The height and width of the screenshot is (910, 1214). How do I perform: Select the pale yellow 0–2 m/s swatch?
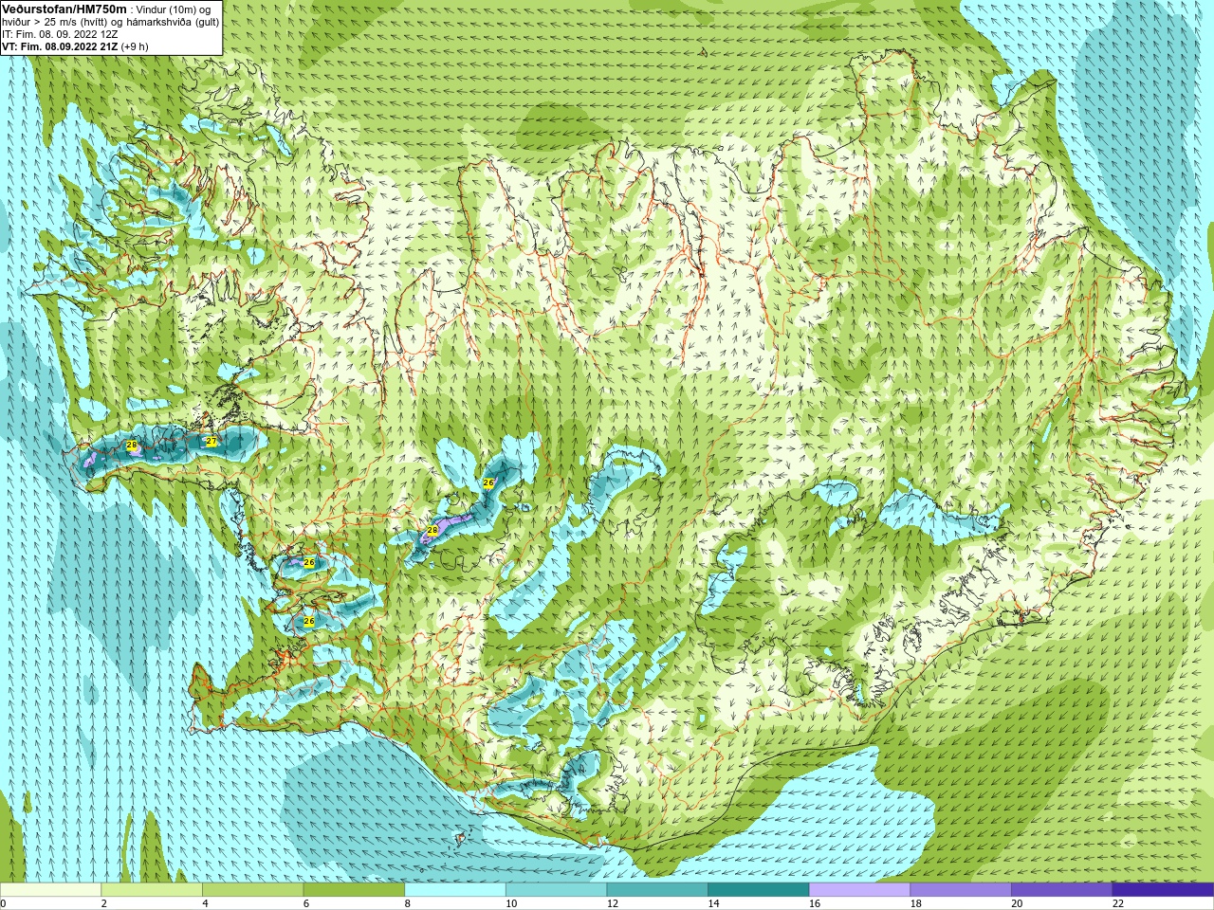[x=50, y=890]
